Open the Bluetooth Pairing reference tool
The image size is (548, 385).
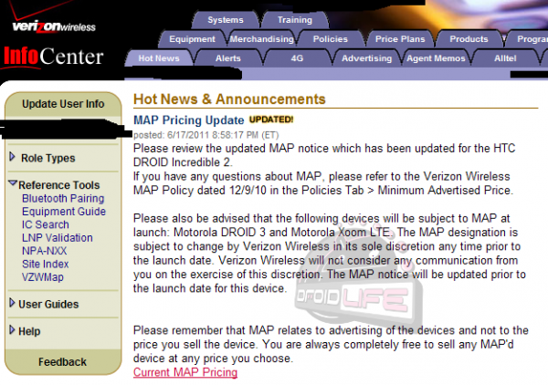63,198
